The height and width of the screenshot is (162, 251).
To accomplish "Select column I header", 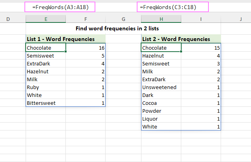I will (x=201, y=19).
